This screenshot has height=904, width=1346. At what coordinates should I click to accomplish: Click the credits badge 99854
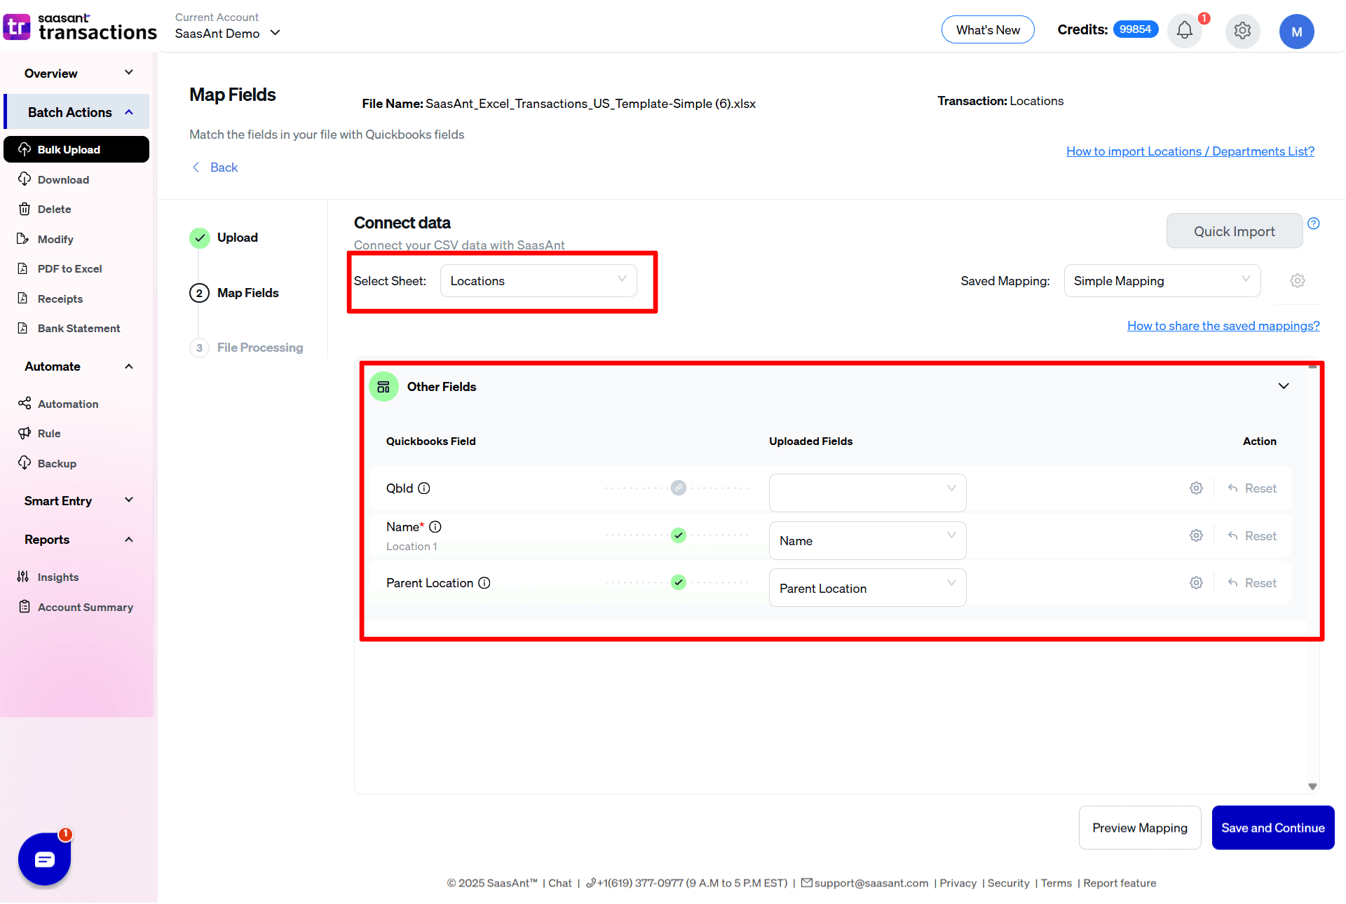[x=1136, y=29]
